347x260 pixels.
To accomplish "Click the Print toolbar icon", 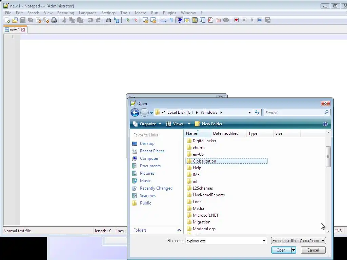I will pos(54,20).
